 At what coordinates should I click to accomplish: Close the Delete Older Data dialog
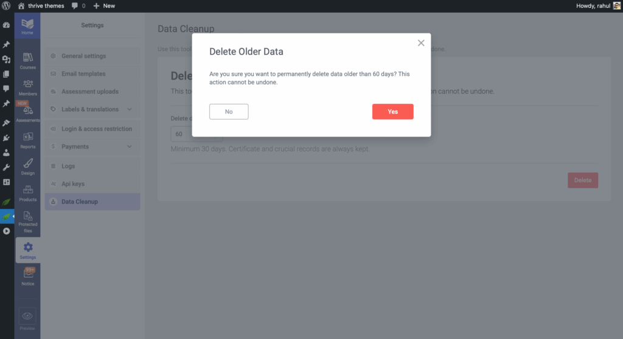(421, 43)
